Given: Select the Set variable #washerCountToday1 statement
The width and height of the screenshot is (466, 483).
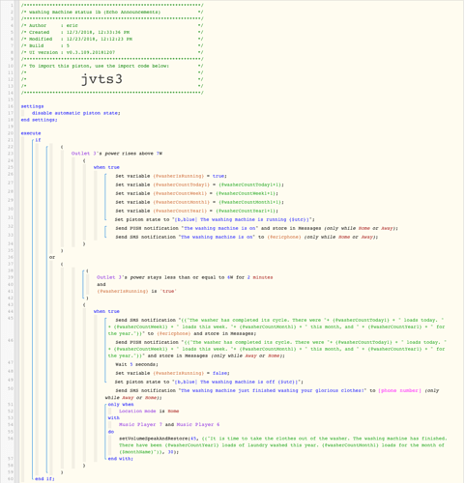Looking at the screenshot, I should [x=200, y=185].
